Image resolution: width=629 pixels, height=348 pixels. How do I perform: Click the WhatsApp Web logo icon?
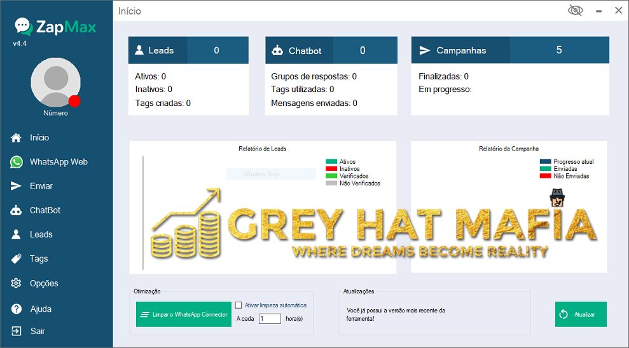pos(16,162)
